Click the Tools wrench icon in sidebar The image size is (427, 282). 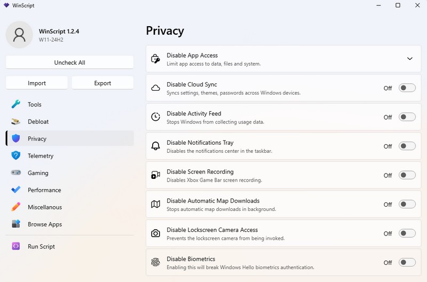(x=16, y=105)
